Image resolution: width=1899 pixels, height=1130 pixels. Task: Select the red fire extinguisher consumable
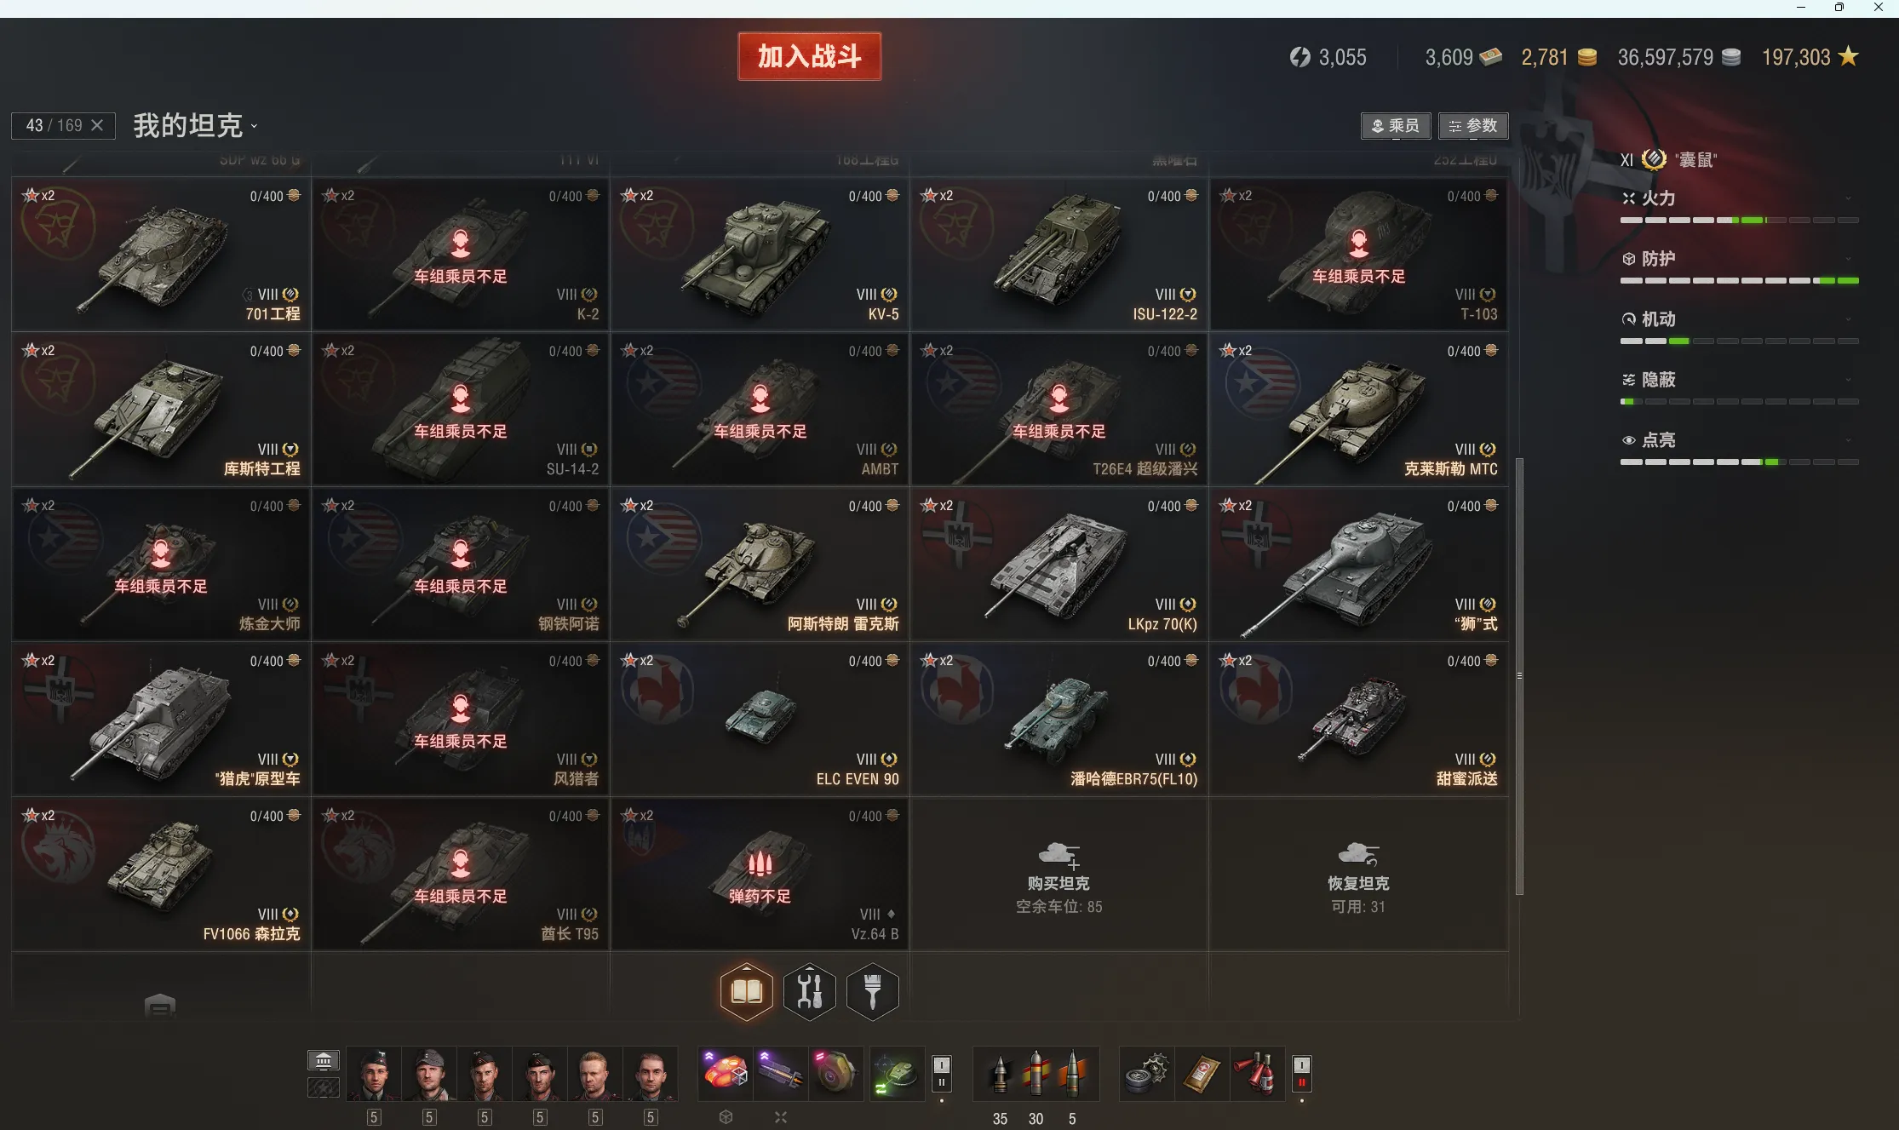click(1256, 1074)
